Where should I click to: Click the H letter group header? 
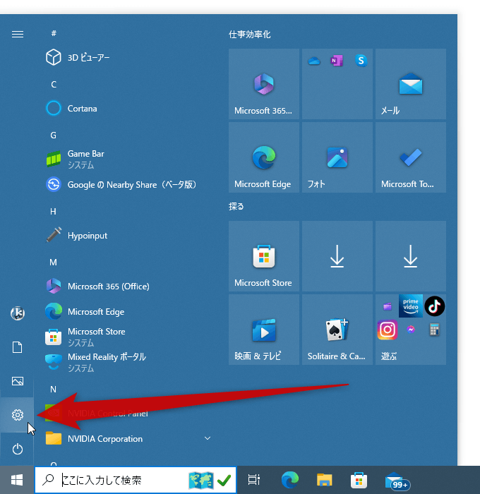53,211
